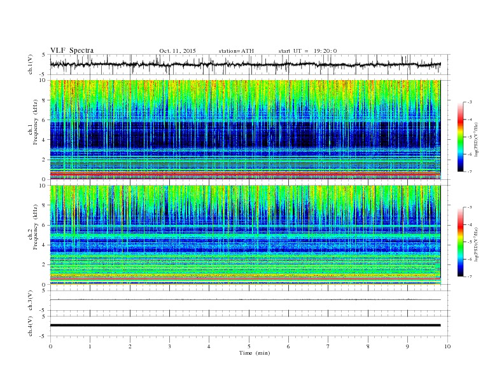504x389 pixels.
Task: Click the "Time (min)" x-axis label
Action: point(255,353)
